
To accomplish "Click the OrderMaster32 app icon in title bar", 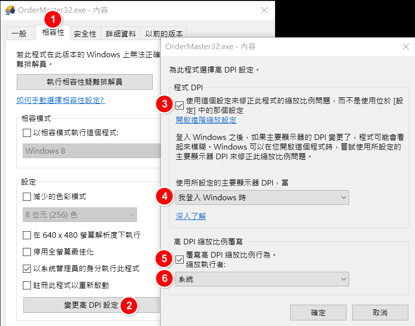I will coord(9,10).
